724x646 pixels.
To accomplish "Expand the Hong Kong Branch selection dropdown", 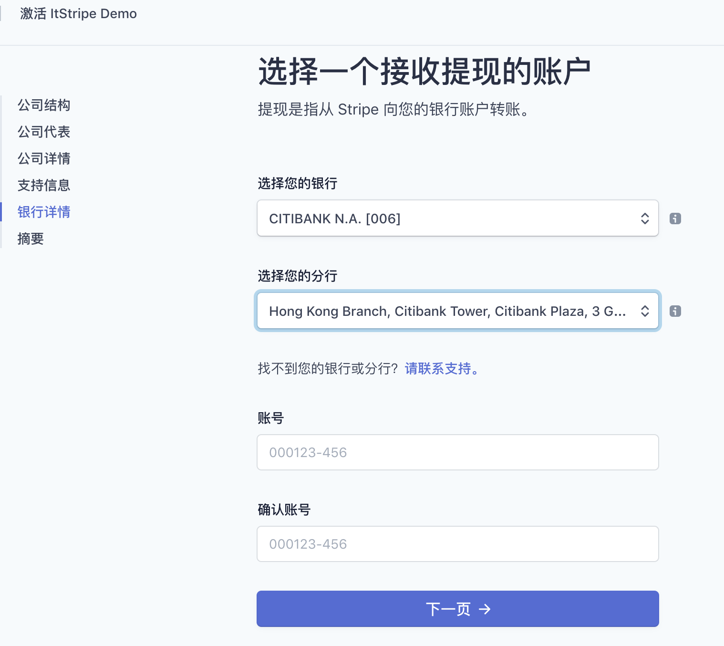I will (448, 311).
